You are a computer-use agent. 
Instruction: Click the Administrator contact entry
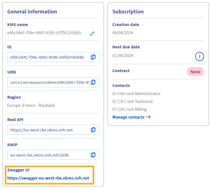136,94
